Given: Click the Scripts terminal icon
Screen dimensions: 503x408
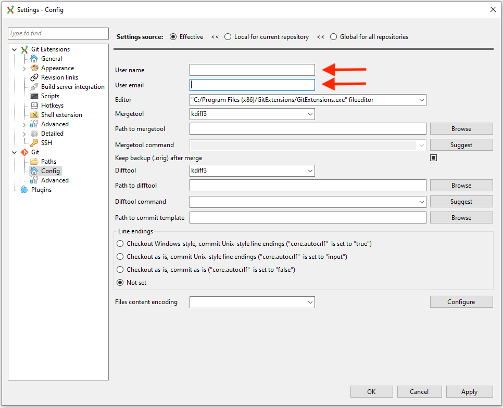Looking at the screenshot, I should (x=34, y=96).
